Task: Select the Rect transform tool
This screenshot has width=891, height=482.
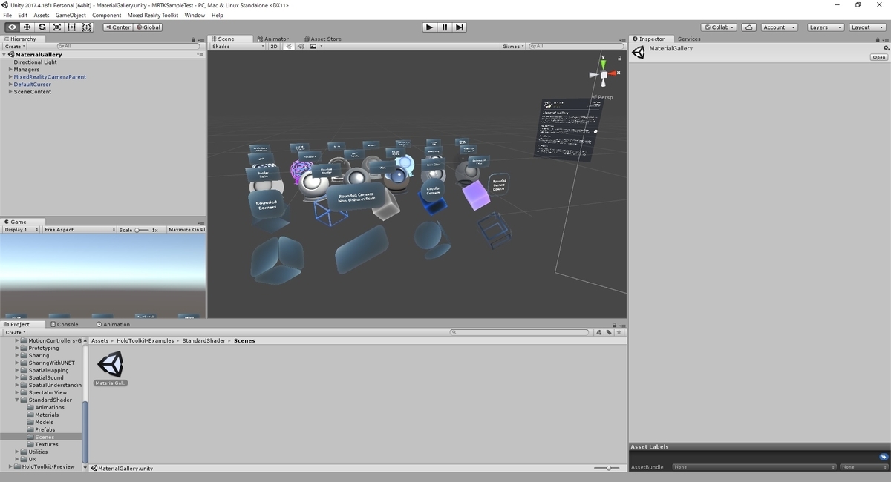Action: (x=71, y=27)
